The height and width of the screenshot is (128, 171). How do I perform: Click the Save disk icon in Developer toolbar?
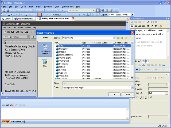pyautogui.click(x=8, y=11)
